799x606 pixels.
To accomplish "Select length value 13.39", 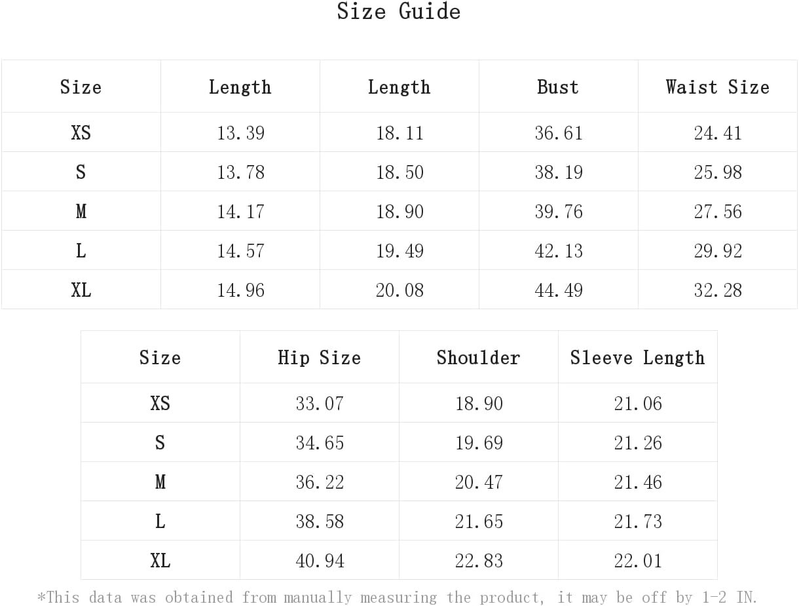I will pyautogui.click(x=240, y=132).
